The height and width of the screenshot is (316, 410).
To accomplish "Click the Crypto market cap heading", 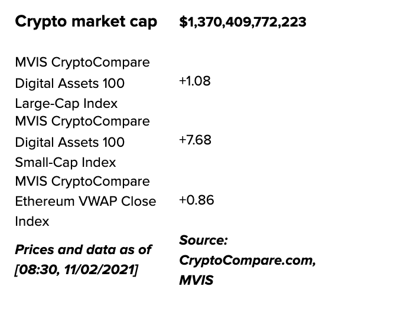I will (86, 22).
